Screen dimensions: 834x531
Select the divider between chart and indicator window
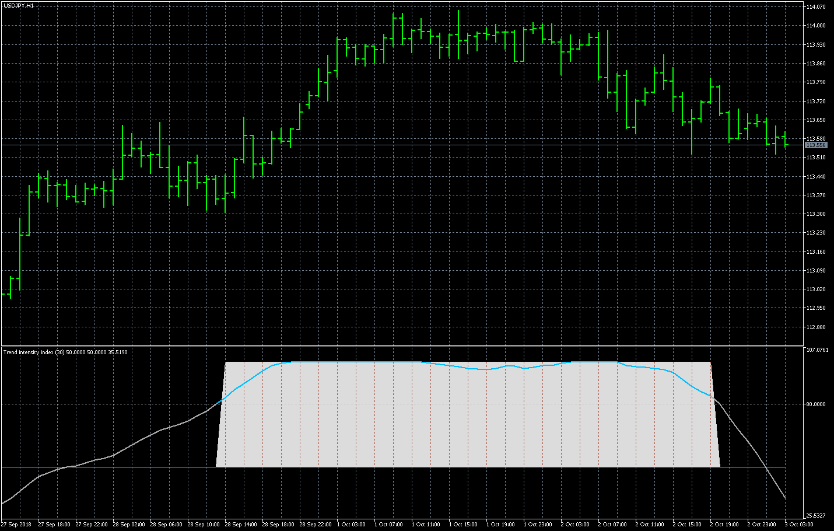coord(402,346)
